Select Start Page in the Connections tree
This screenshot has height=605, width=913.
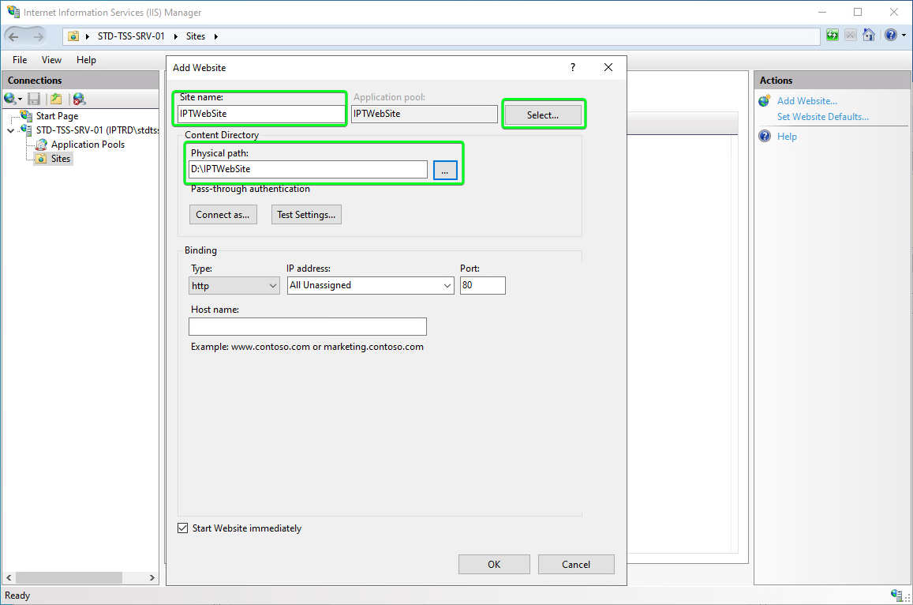(x=57, y=116)
